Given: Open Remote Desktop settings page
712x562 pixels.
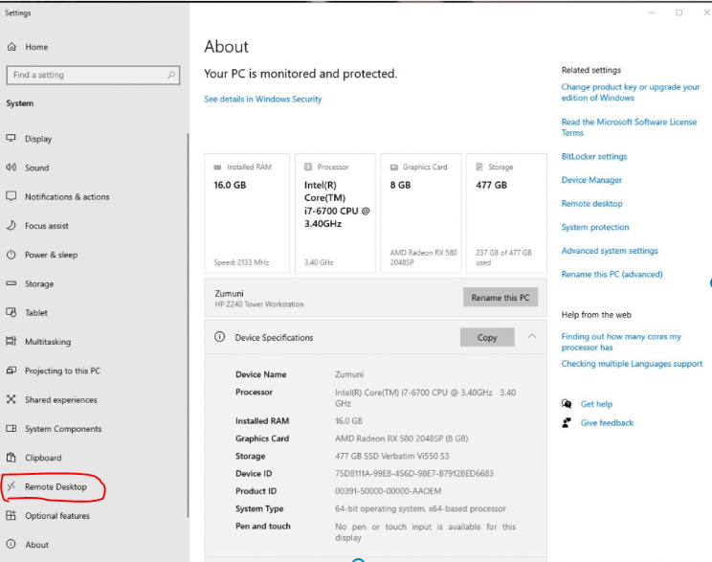Looking at the screenshot, I should click(x=56, y=486).
